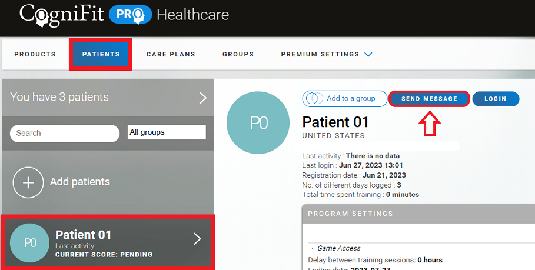Click the CogniFit logo
Viewport: 535px width, 270px height.
[x=61, y=14]
